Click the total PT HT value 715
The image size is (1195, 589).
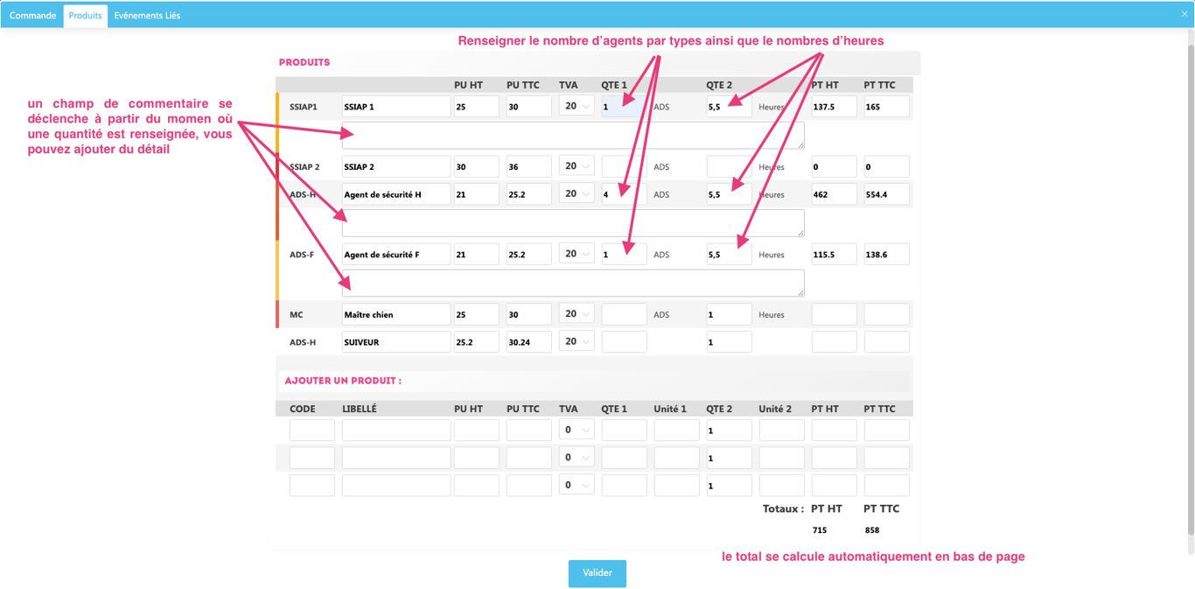click(820, 530)
